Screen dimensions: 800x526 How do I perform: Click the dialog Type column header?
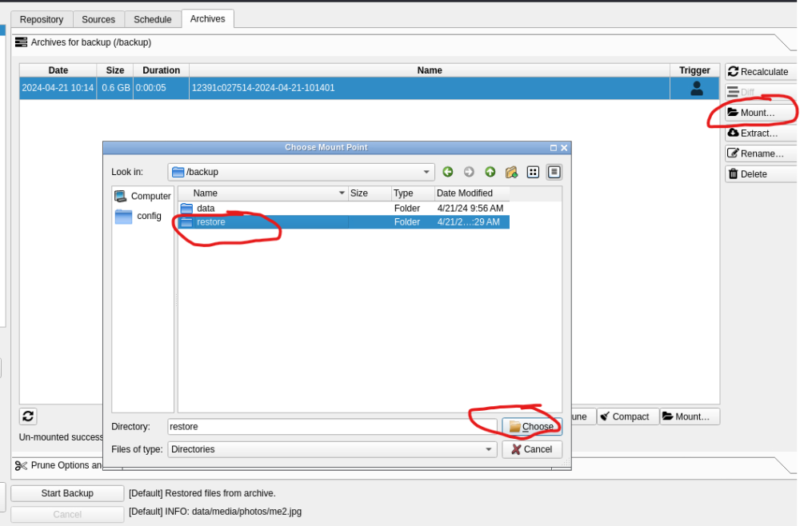tap(413, 193)
